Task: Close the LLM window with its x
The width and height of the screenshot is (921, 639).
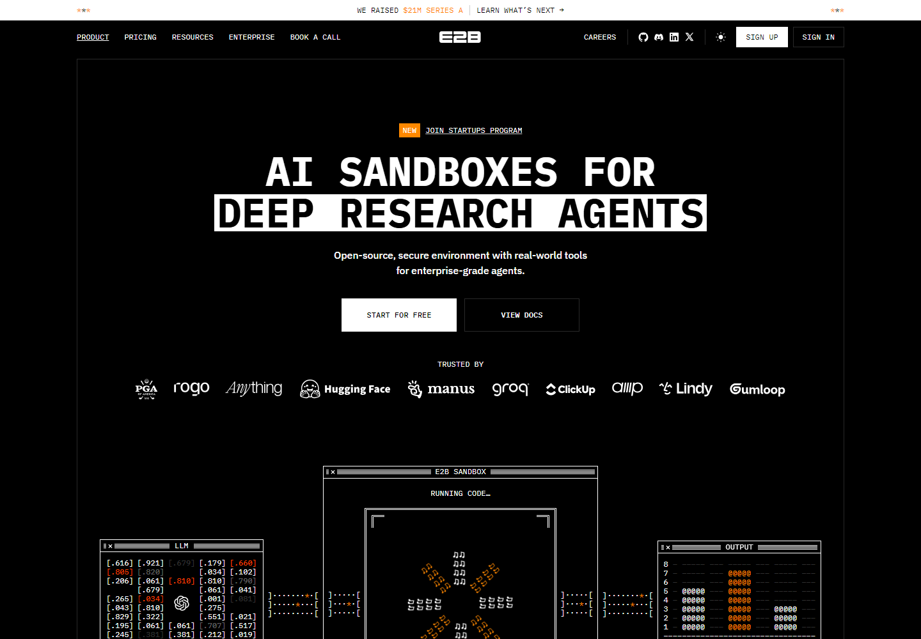Action: [110, 546]
